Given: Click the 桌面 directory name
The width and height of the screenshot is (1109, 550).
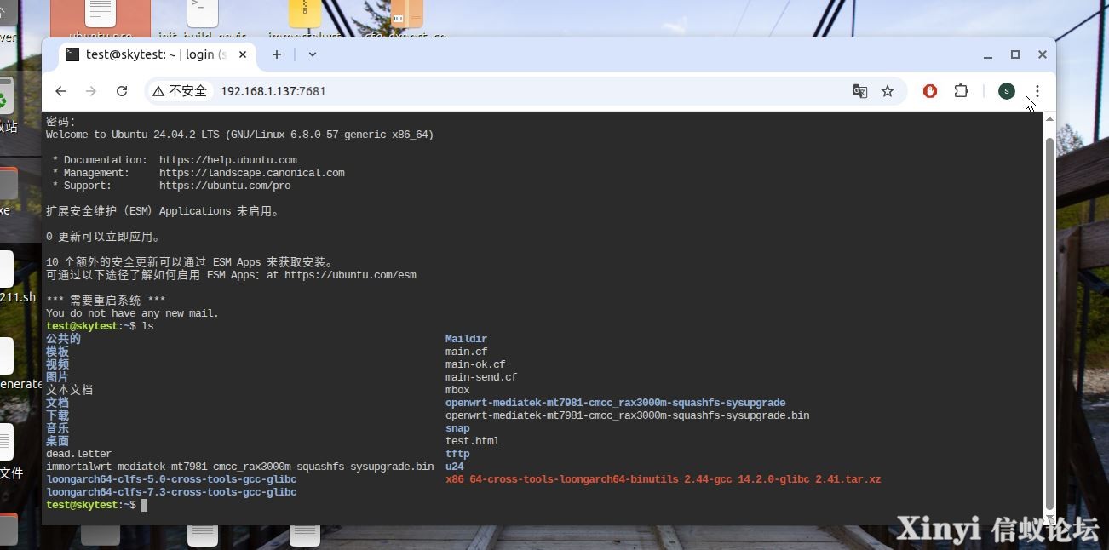Looking at the screenshot, I should [x=57, y=441].
